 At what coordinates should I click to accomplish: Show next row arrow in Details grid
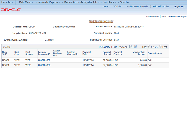point(160,47)
